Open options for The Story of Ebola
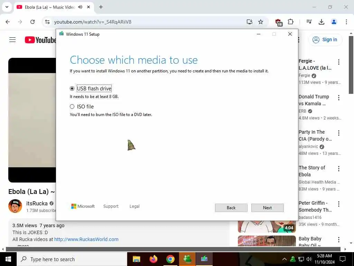The height and width of the screenshot is (266, 354). [x=339, y=169]
